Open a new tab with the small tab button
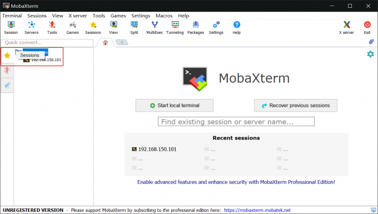Viewport: 378px width, 214px height. click(x=122, y=42)
